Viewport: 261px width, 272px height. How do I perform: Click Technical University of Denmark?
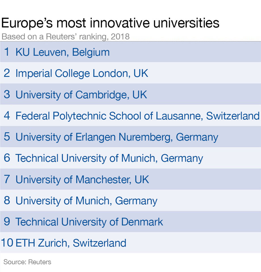point(89,222)
